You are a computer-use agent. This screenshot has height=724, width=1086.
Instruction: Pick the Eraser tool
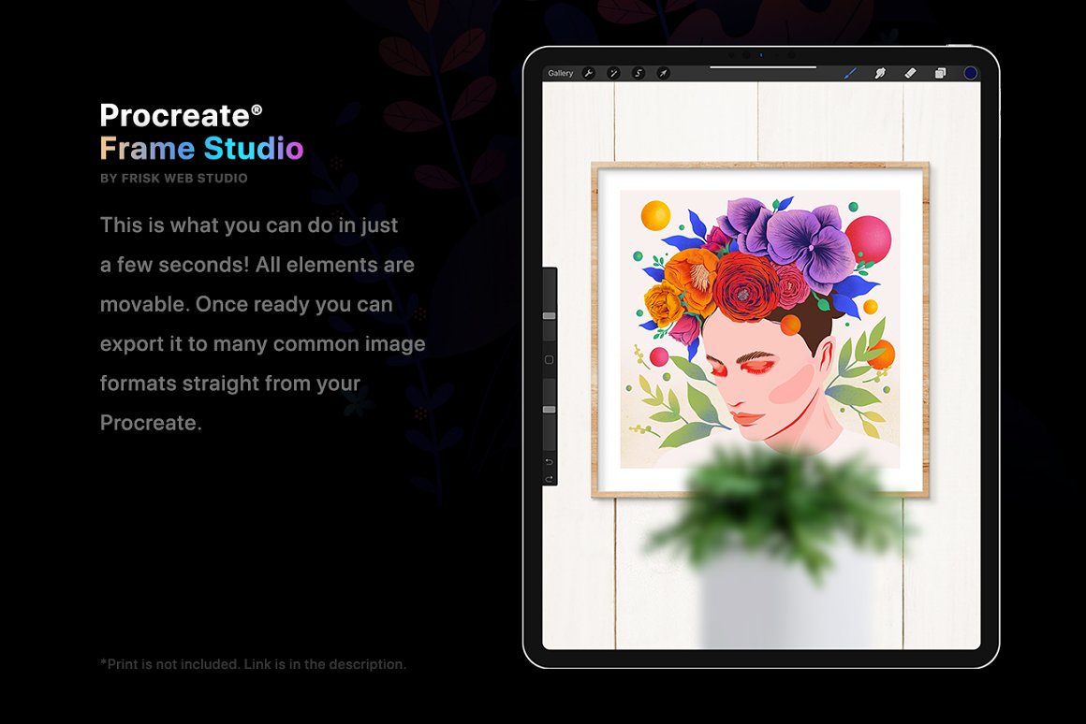pyautogui.click(x=909, y=73)
